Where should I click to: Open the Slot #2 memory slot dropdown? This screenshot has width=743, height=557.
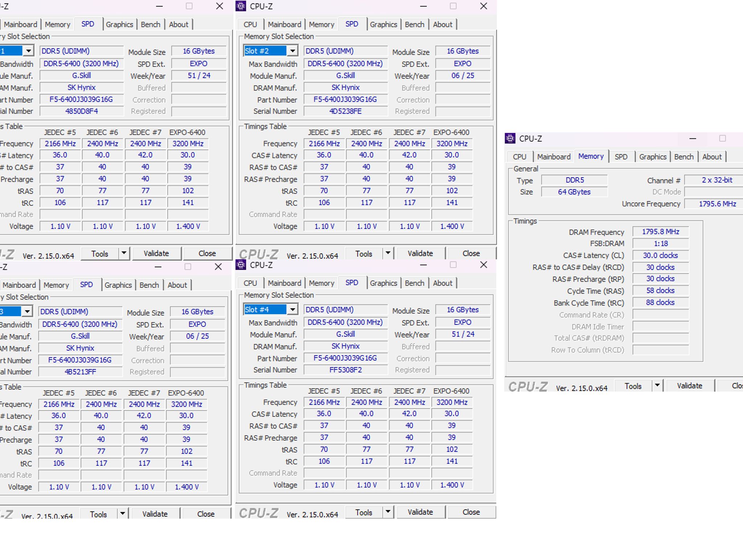[x=292, y=51]
